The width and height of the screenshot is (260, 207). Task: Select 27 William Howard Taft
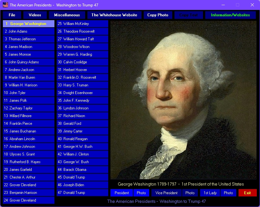coord(82,39)
